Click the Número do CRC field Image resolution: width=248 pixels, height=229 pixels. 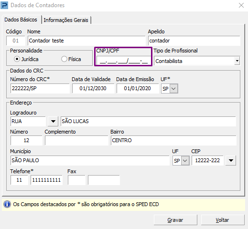coord(40,88)
